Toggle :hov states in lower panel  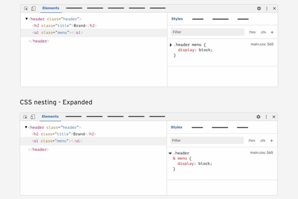(252, 140)
